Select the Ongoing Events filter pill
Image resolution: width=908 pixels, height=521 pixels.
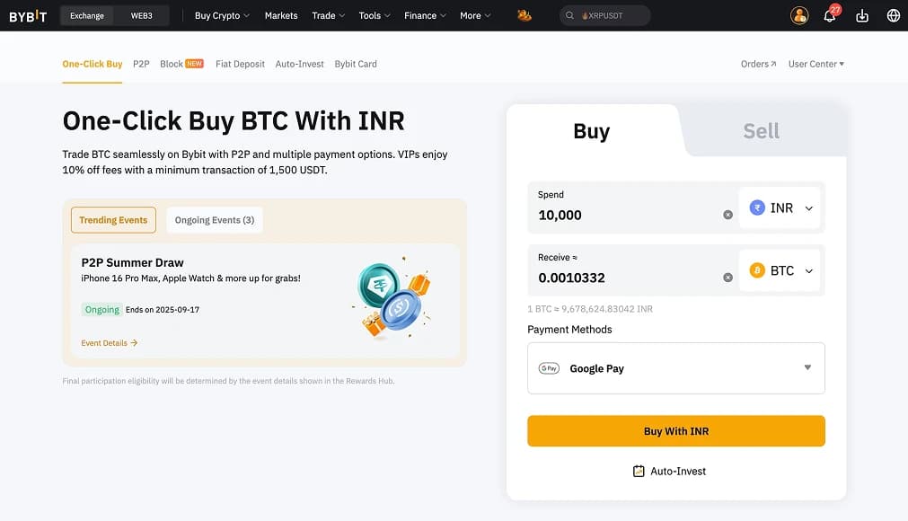pyautogui.click(x=214, y=219)
